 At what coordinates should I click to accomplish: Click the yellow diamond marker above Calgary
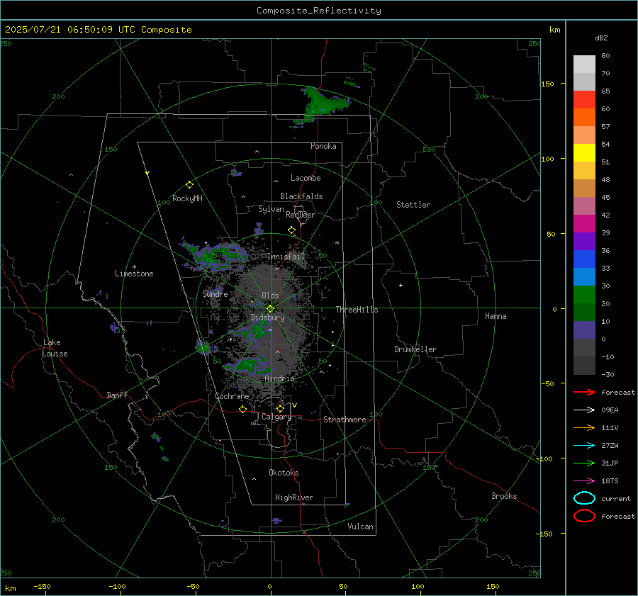coord(280,408)
